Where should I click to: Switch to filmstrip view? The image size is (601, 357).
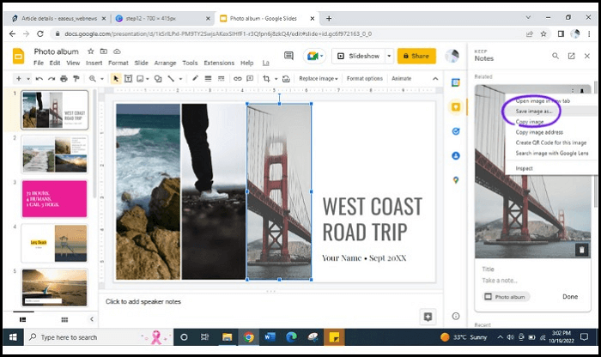pyautogui.click(x=22, y=318)
